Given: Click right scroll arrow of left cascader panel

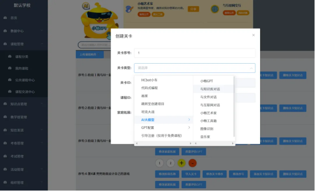Looking at the screenshot, I should pos(190,143).
